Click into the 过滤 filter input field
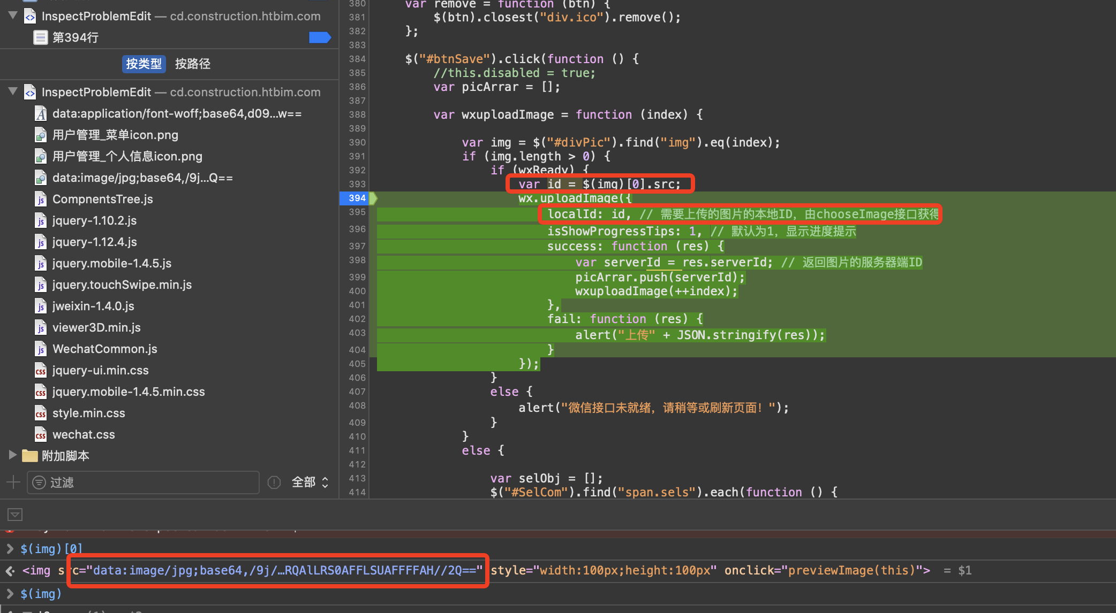Screen dimensions: 1116x613 point(150,482)
